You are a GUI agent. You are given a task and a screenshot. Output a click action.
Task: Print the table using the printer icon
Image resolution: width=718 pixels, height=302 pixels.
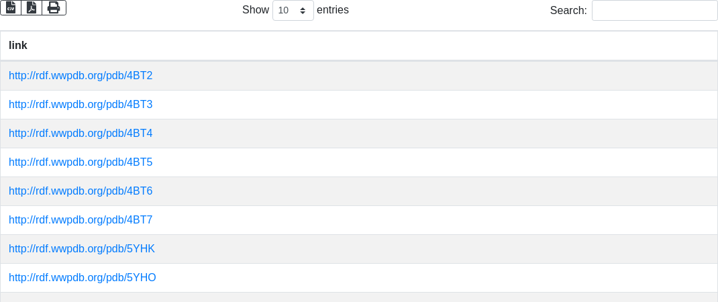(54, 7)
